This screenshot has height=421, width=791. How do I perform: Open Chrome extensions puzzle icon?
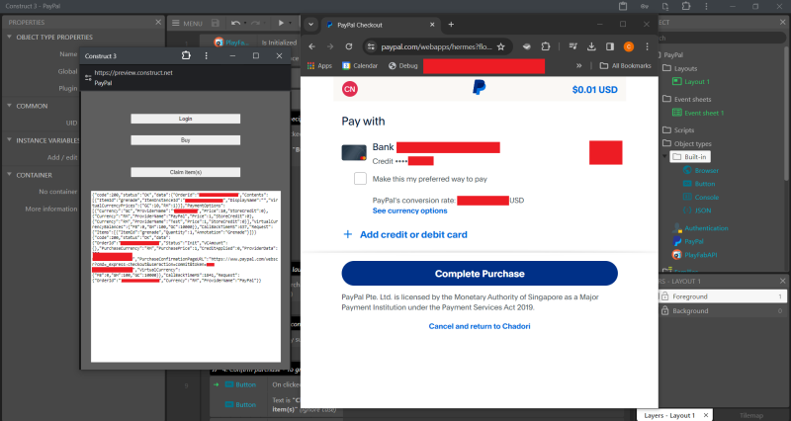pos(546,46)
